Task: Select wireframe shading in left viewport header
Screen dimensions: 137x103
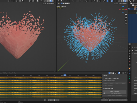Action: [47, 1]
